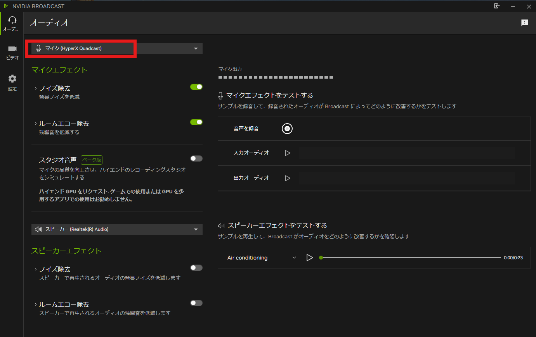The width and height of the screenshot is (536, 337).
Task: Click the 出力オーディオ waveform track
Action: (x=407, y=178)
